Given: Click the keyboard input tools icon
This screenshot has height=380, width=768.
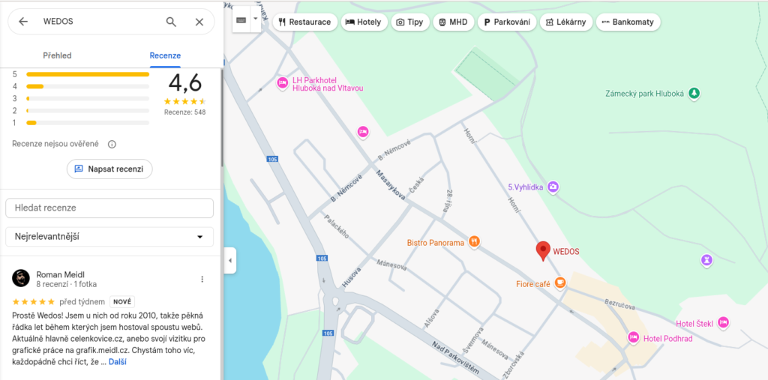Looking at the screenshot, I should (241, 20).
